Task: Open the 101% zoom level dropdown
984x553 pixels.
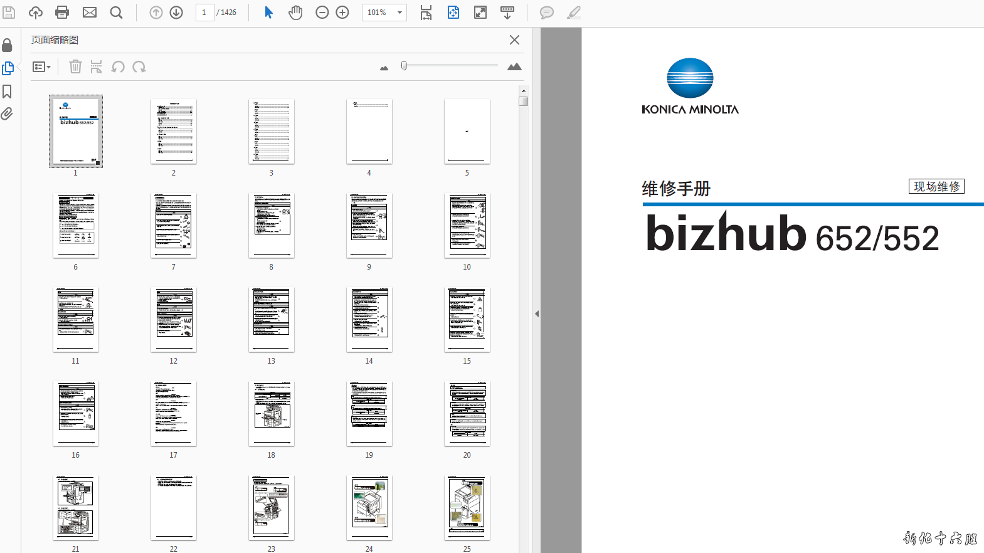Action: (399, 13)
